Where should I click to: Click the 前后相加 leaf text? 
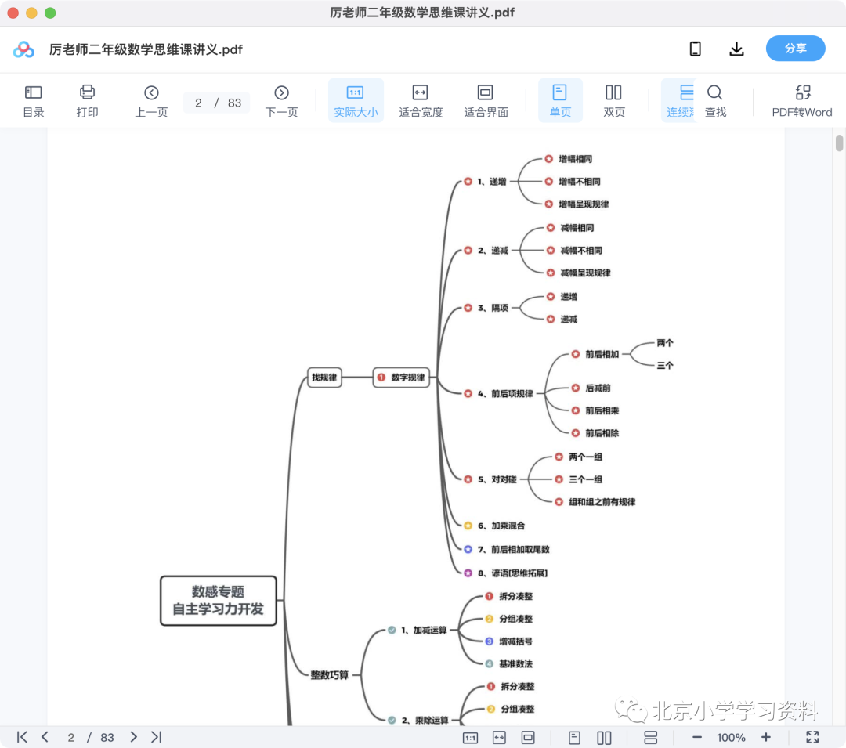click(602, 354)
